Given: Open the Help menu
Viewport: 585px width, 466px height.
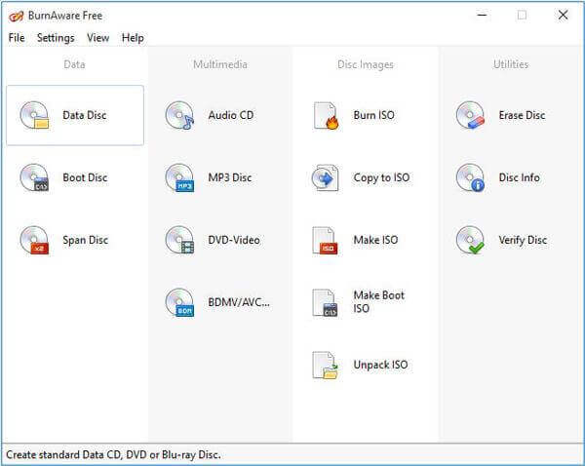Looking at the screenshot, I should [133, 38].
